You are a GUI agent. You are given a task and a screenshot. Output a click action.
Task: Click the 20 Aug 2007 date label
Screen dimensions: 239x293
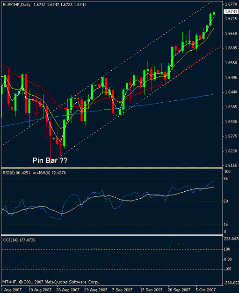pyautogui.click(x=68, y=290)
